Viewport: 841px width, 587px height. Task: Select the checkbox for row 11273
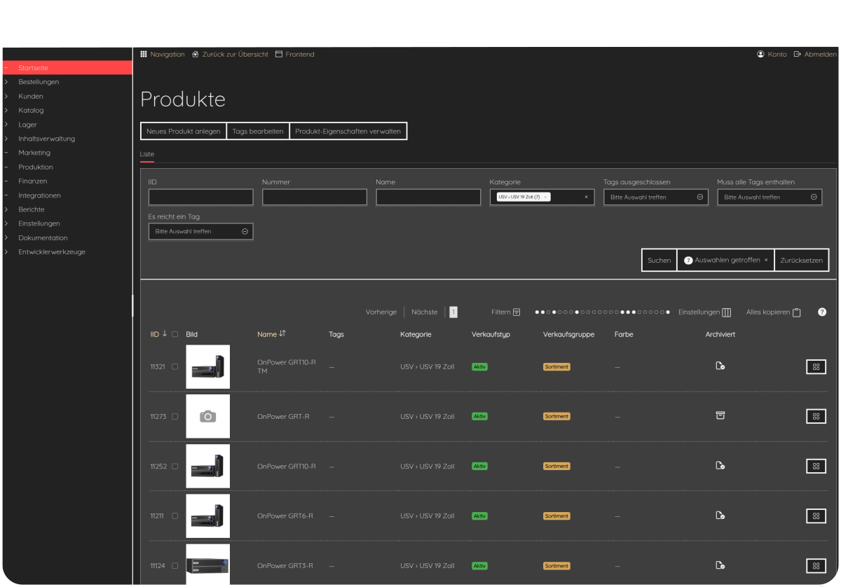point(175,415)
